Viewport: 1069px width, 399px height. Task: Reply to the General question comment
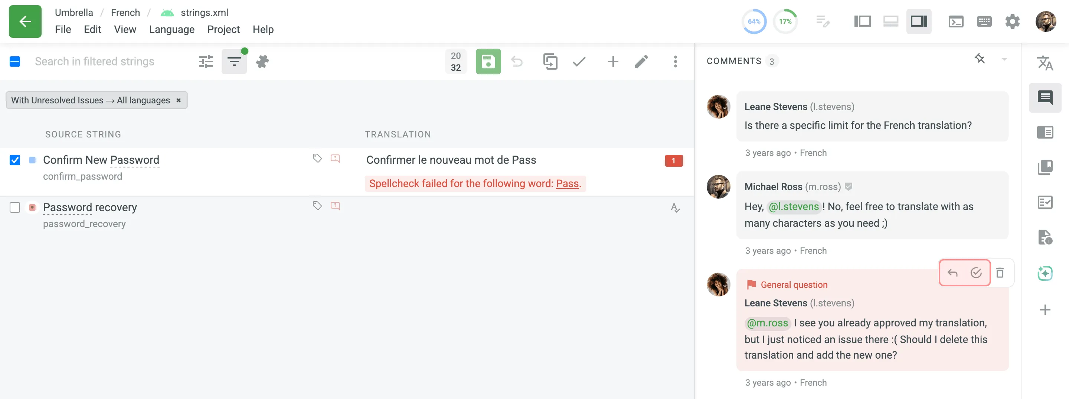click(952, 273)
